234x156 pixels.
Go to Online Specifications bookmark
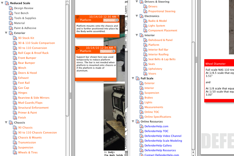[x=158, y=117]
